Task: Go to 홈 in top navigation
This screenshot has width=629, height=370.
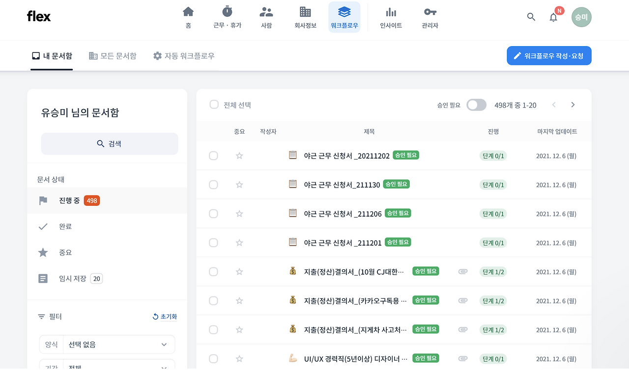Action: coord(188,17)
